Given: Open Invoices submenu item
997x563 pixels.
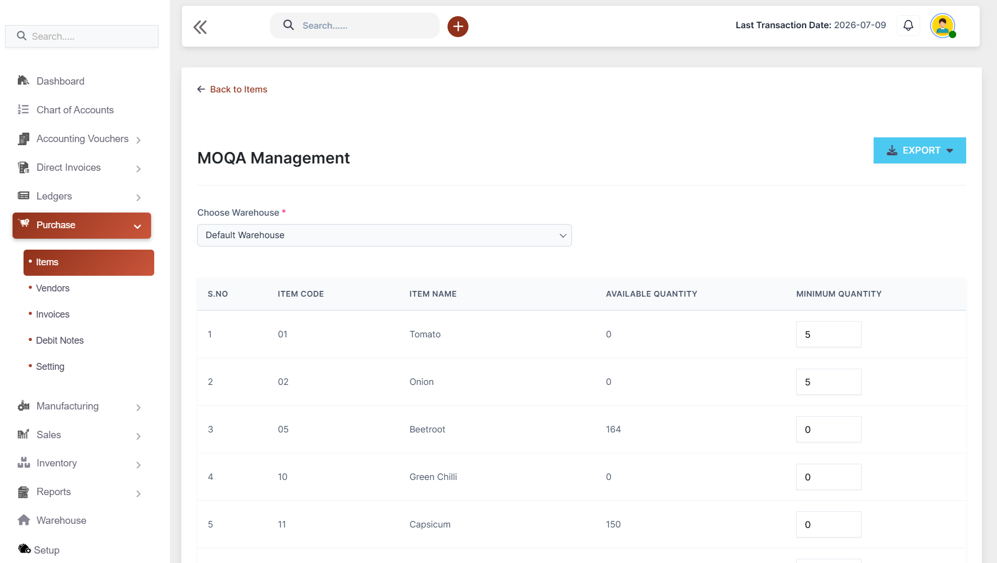Looking at the screenshot, I should pyautogui.click(x=52, y=314).
